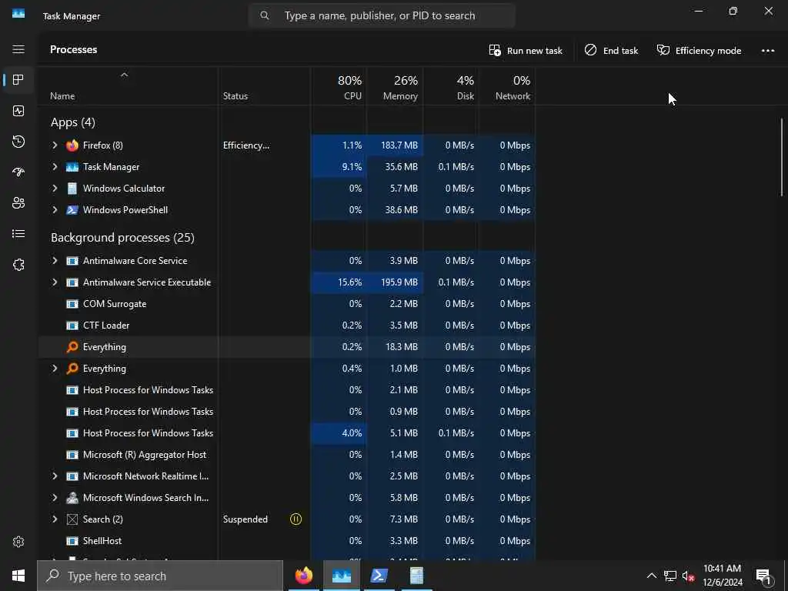Click the search magnifier icon in title bar
This screenshot has height=591, width=788.
tap(265, 15)
